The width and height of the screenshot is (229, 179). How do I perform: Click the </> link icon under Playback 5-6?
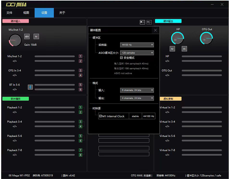tap(15, 140)
